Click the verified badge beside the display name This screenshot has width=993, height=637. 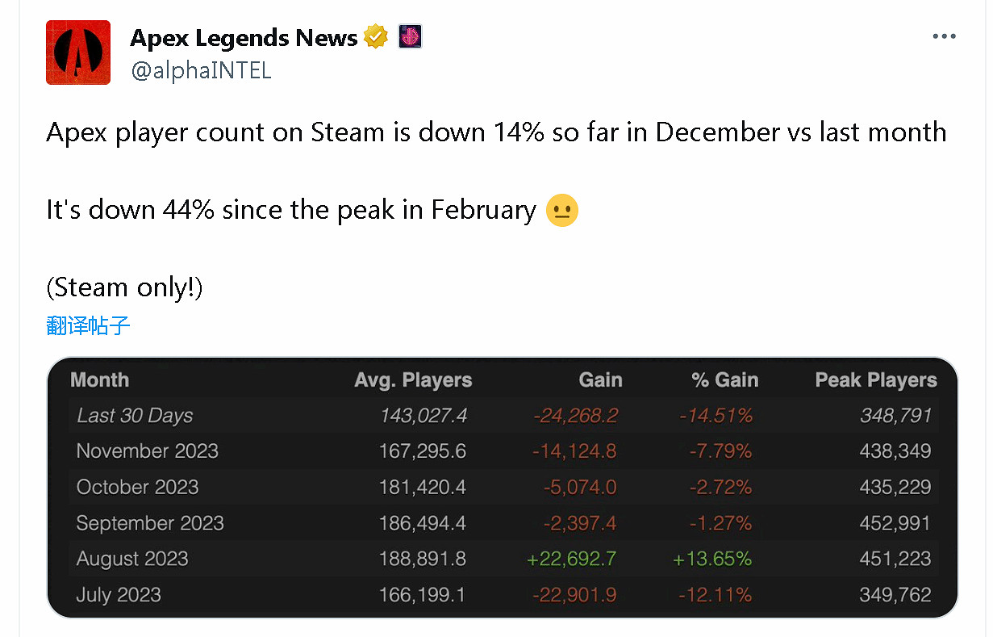[376, 36]
